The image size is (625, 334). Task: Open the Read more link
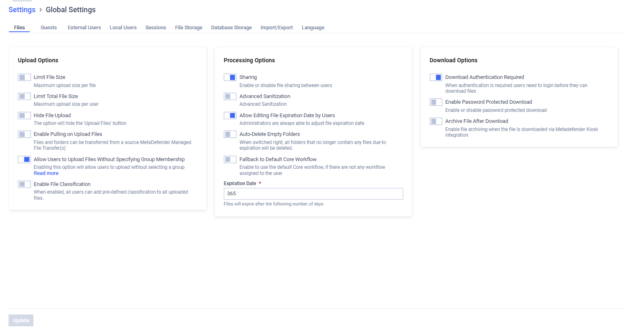pyautogui.click(x=46, y=173)
